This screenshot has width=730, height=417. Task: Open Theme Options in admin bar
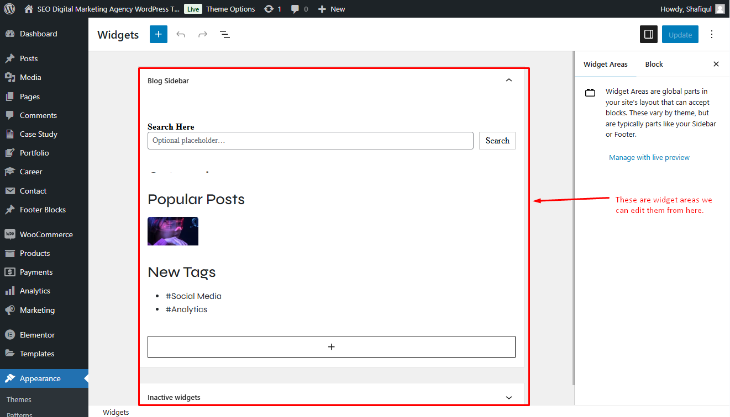pos(230,9)
